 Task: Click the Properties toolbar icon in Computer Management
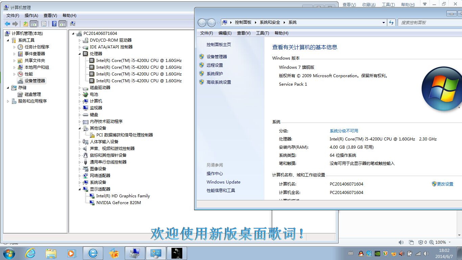(x=44, y=24)
